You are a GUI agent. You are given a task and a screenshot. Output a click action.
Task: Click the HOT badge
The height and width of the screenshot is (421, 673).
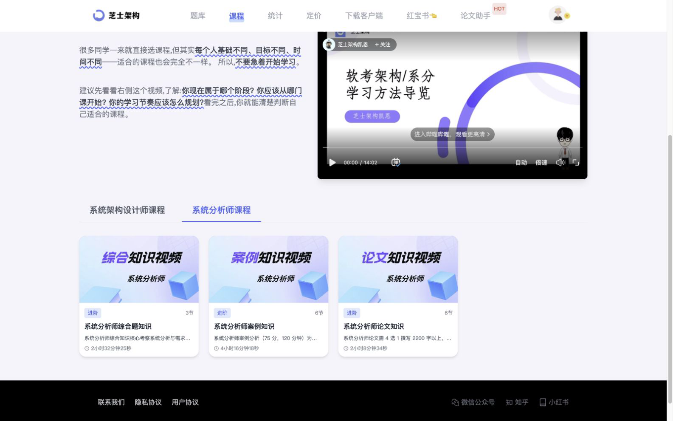click(x=499, y=9)
